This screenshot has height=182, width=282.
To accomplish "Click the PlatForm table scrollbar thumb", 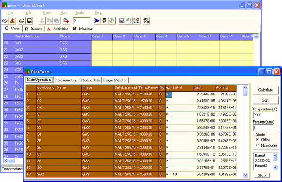I will pos(245,93).
